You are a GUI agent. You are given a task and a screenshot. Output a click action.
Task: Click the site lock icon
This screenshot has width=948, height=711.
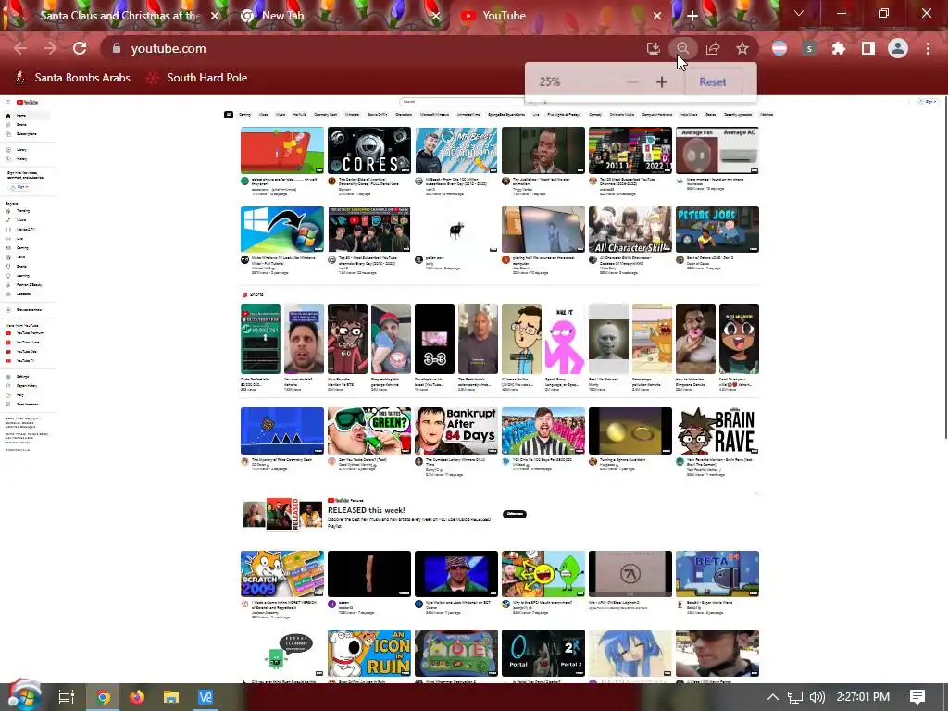[x=117, y=48]
